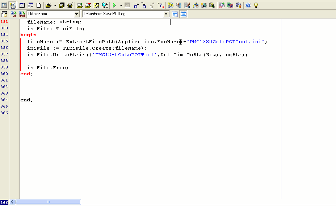Viewport: 336px width, 206px height.
Task: Open options with the gears icon
Action: 239,5
